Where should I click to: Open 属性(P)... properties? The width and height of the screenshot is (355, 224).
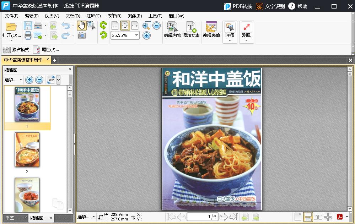tap(46, 50)
